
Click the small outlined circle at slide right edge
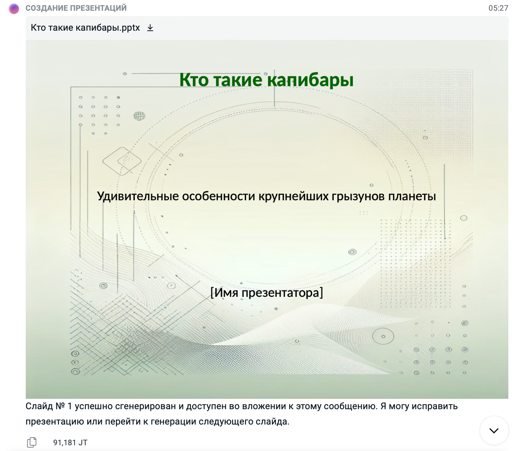click(463, 218)
